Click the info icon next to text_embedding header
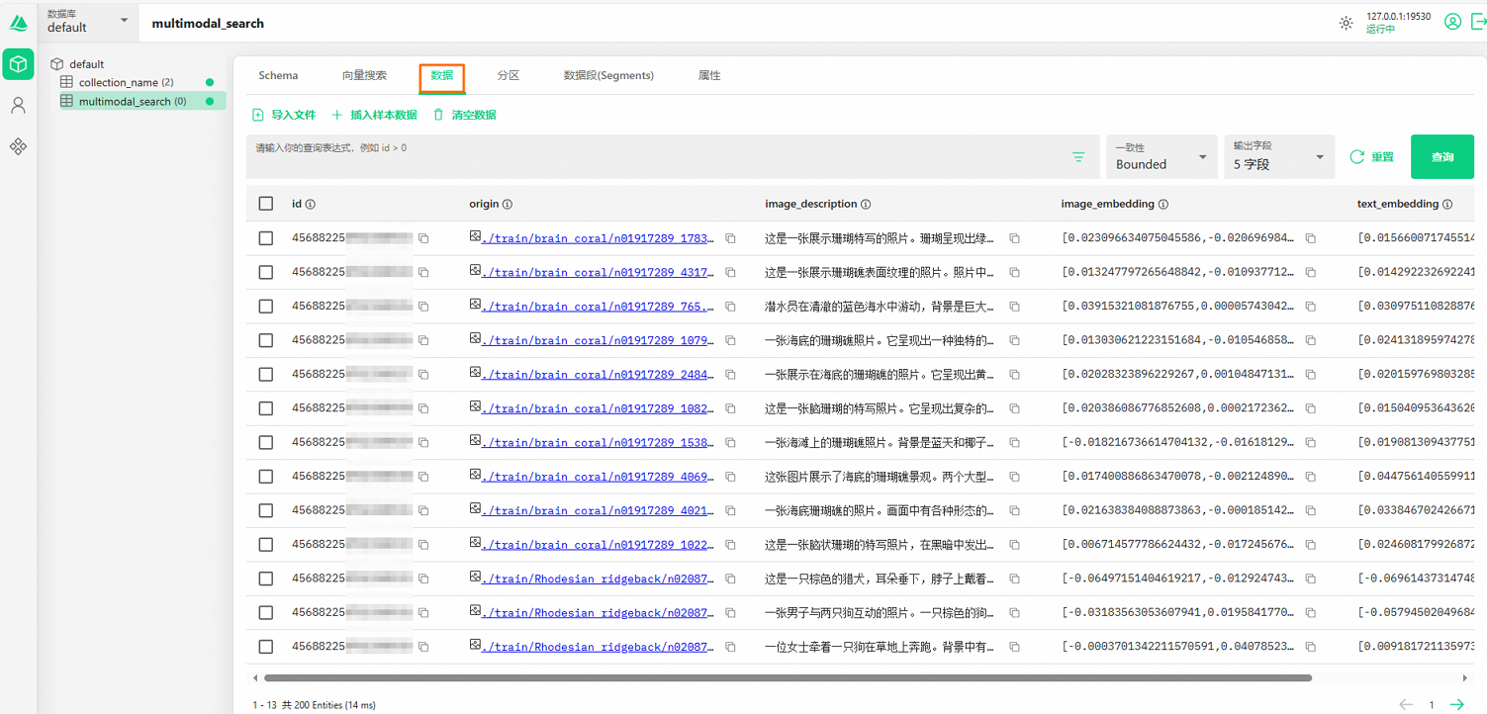The height and width of the screenshot is (714, 1487). tap(1447, 205)
